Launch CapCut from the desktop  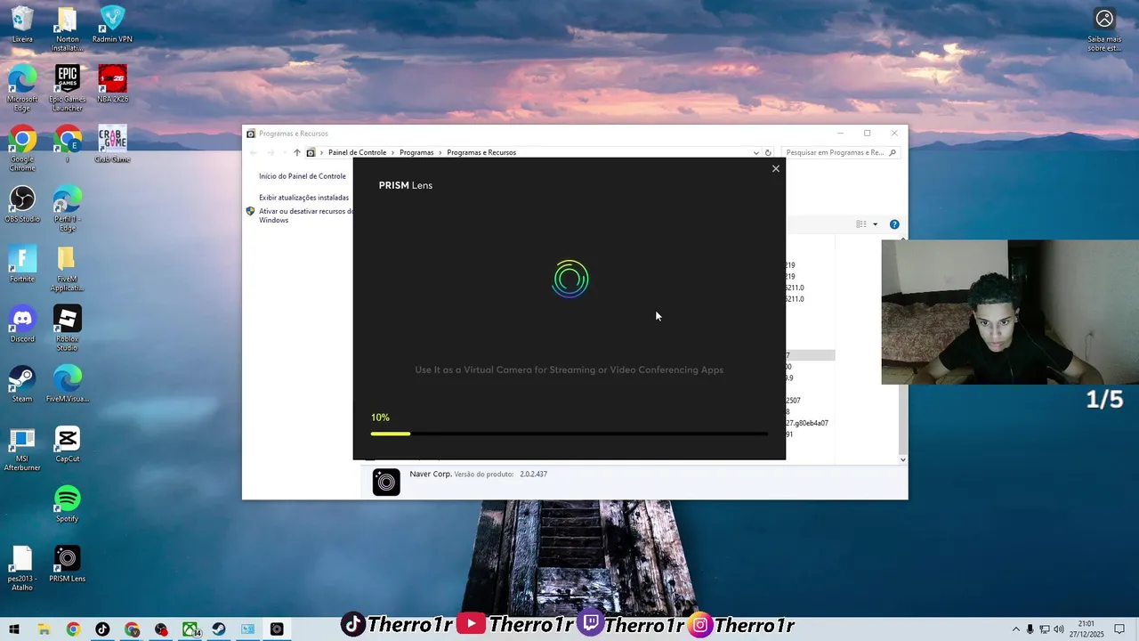coord(68,443)
